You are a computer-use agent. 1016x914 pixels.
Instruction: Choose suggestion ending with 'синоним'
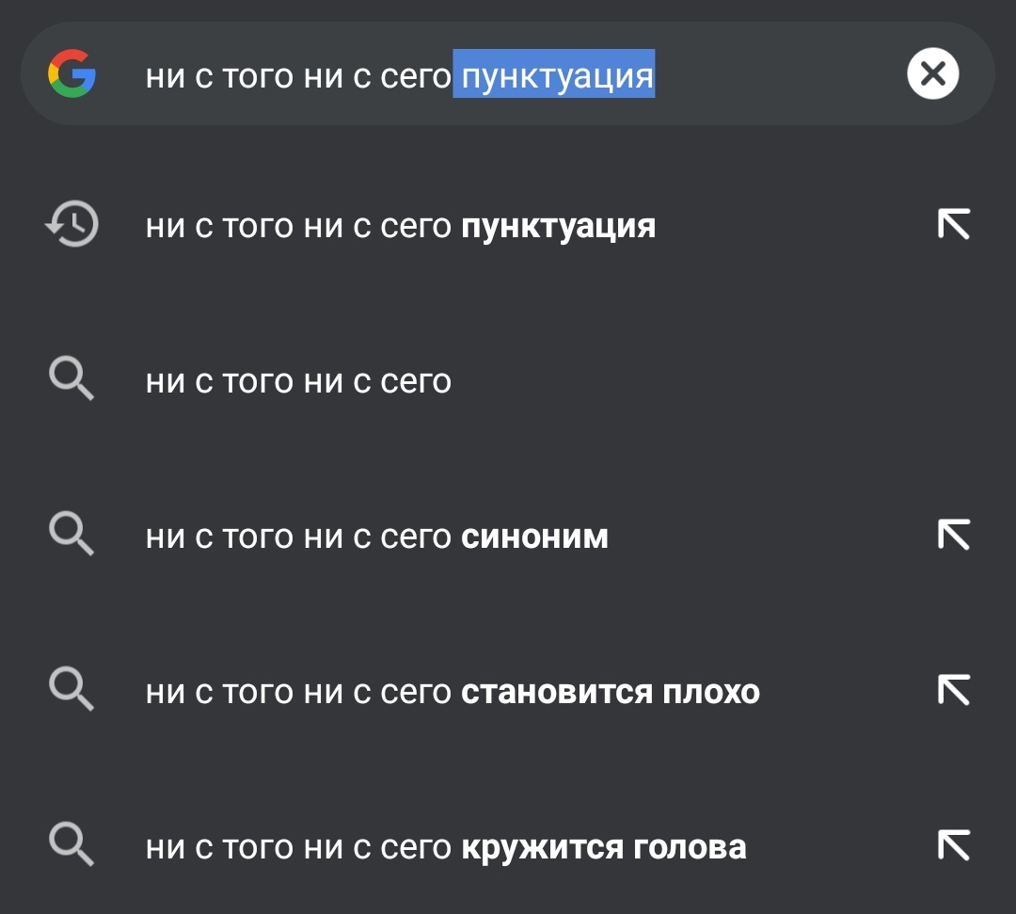click(x=508, y=537)
